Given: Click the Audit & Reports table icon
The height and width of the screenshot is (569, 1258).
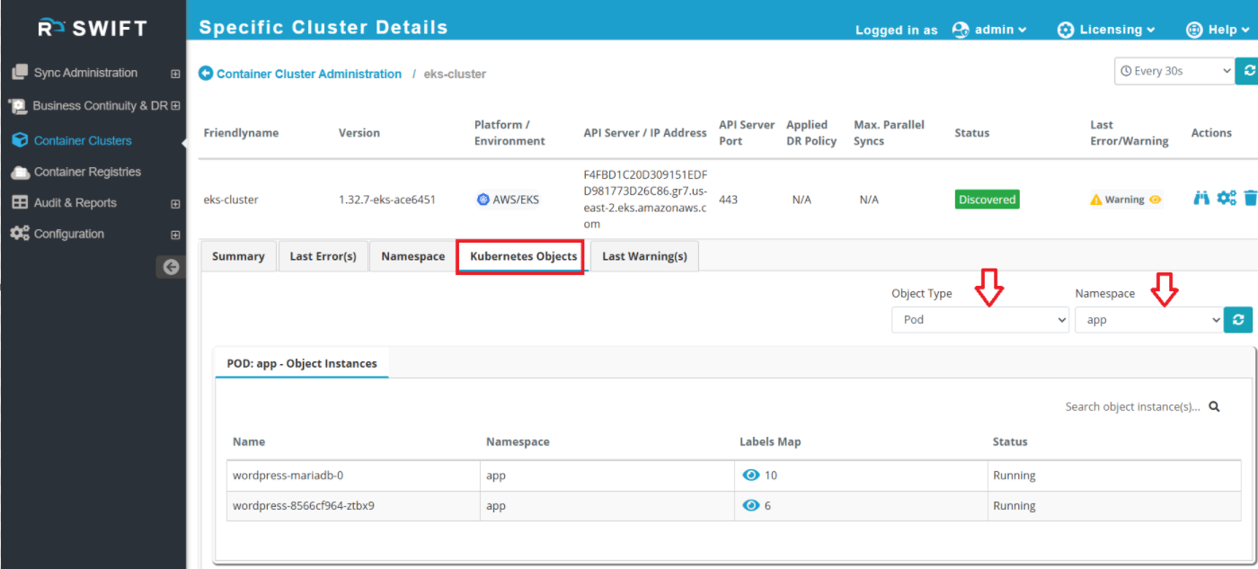Looking at the screenshot, I should 20,203.
